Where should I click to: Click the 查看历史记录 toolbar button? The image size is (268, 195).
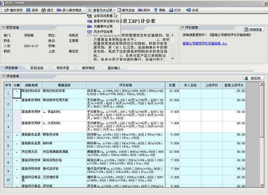100,10
